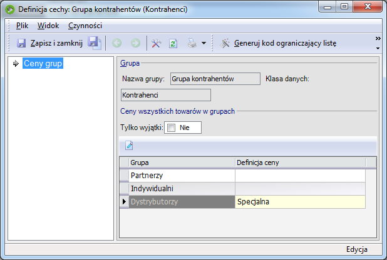Image resolution: width=387 pixels, height=260 pixels.
Task: Open the printer dropdown arrow
Action: pos(204,43)
